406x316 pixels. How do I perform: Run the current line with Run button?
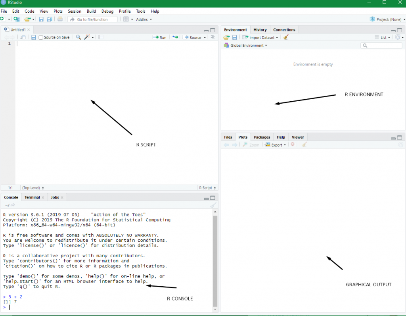click(160, 37)
